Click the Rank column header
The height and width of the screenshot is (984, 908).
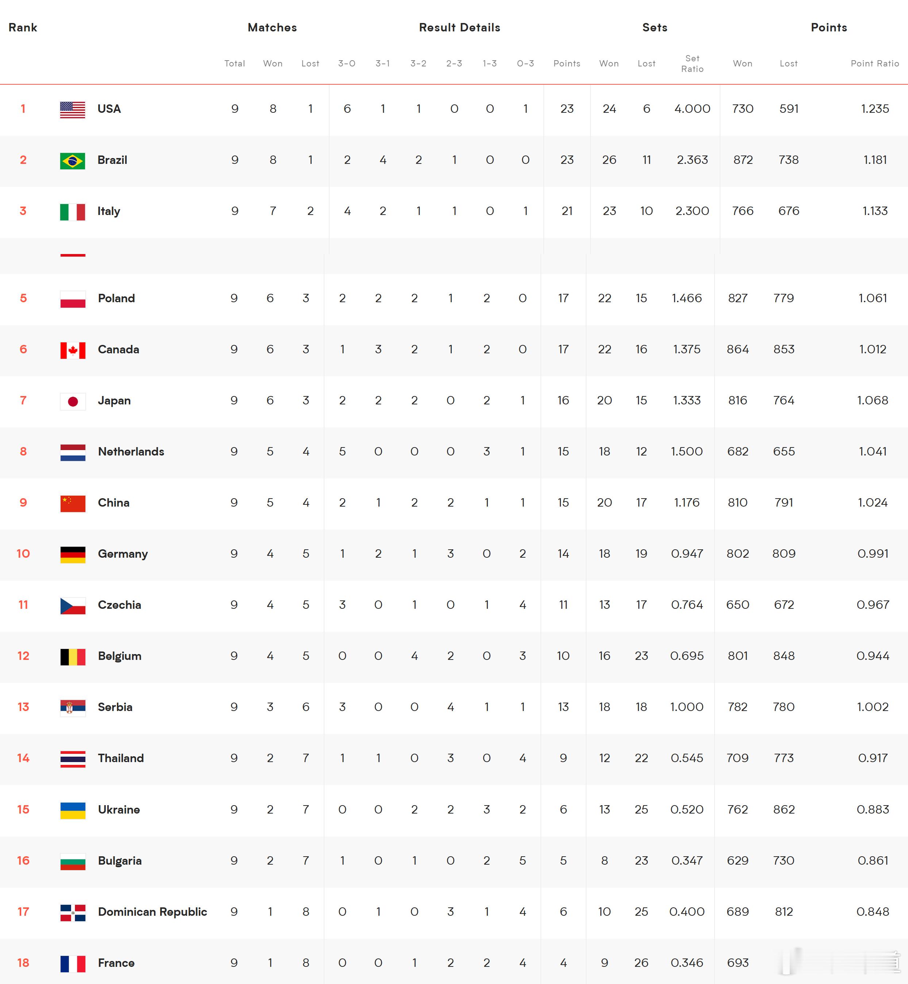(23, 27)
